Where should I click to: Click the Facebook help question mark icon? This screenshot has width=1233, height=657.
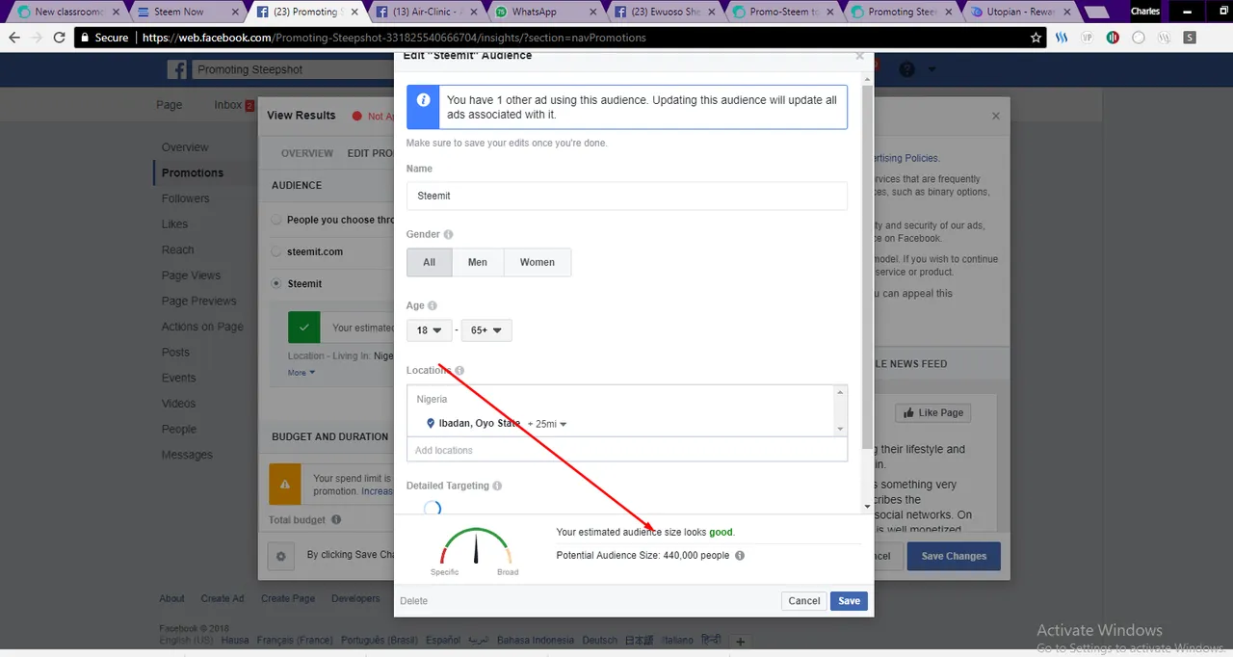click(906, 69)
